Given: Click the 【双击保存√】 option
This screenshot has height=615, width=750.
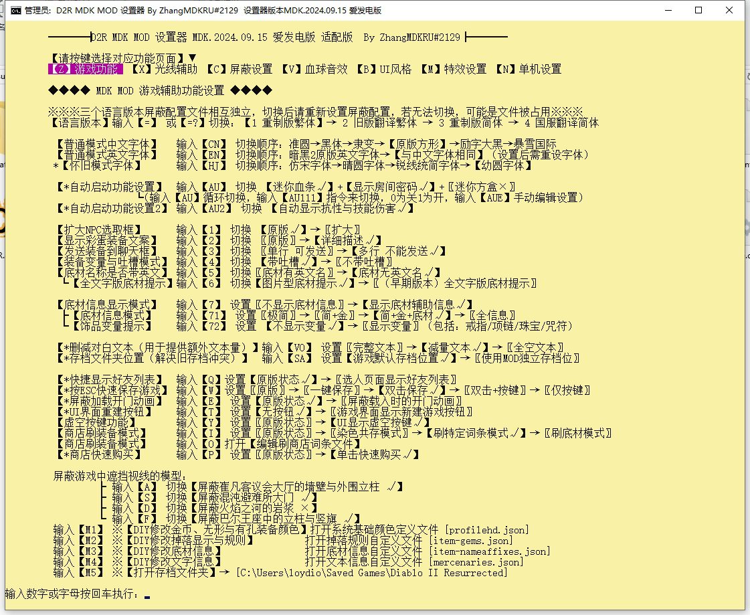Looking at the screenshot, I should (x=412, y=390).
